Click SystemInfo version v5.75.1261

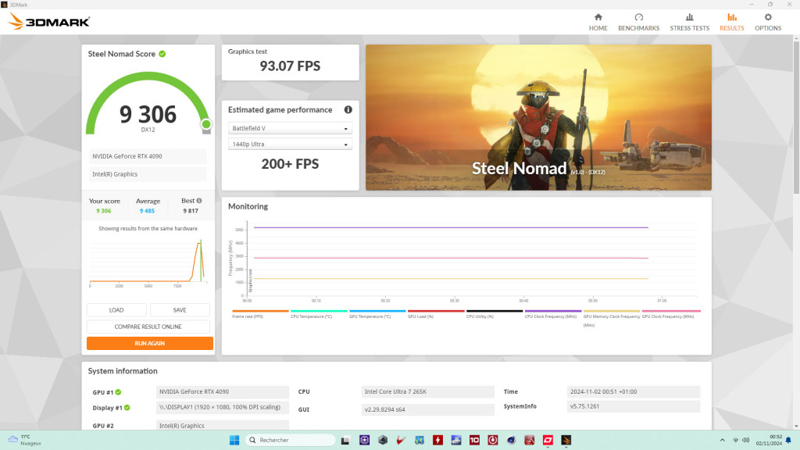tap(633, 406)
